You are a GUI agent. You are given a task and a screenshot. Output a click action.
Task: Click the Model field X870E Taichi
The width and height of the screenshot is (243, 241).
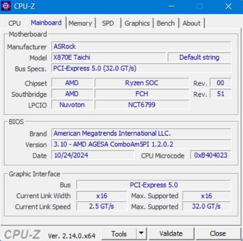point(109,57)
